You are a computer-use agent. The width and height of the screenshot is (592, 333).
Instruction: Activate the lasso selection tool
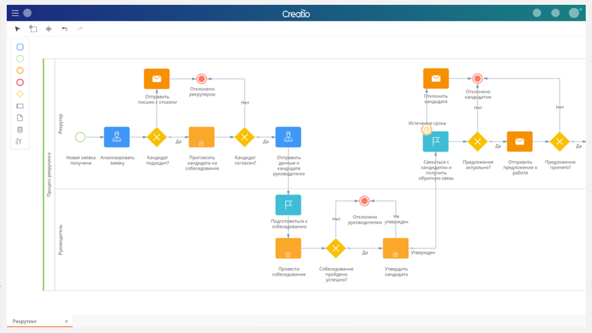click(x=33, y=29)
